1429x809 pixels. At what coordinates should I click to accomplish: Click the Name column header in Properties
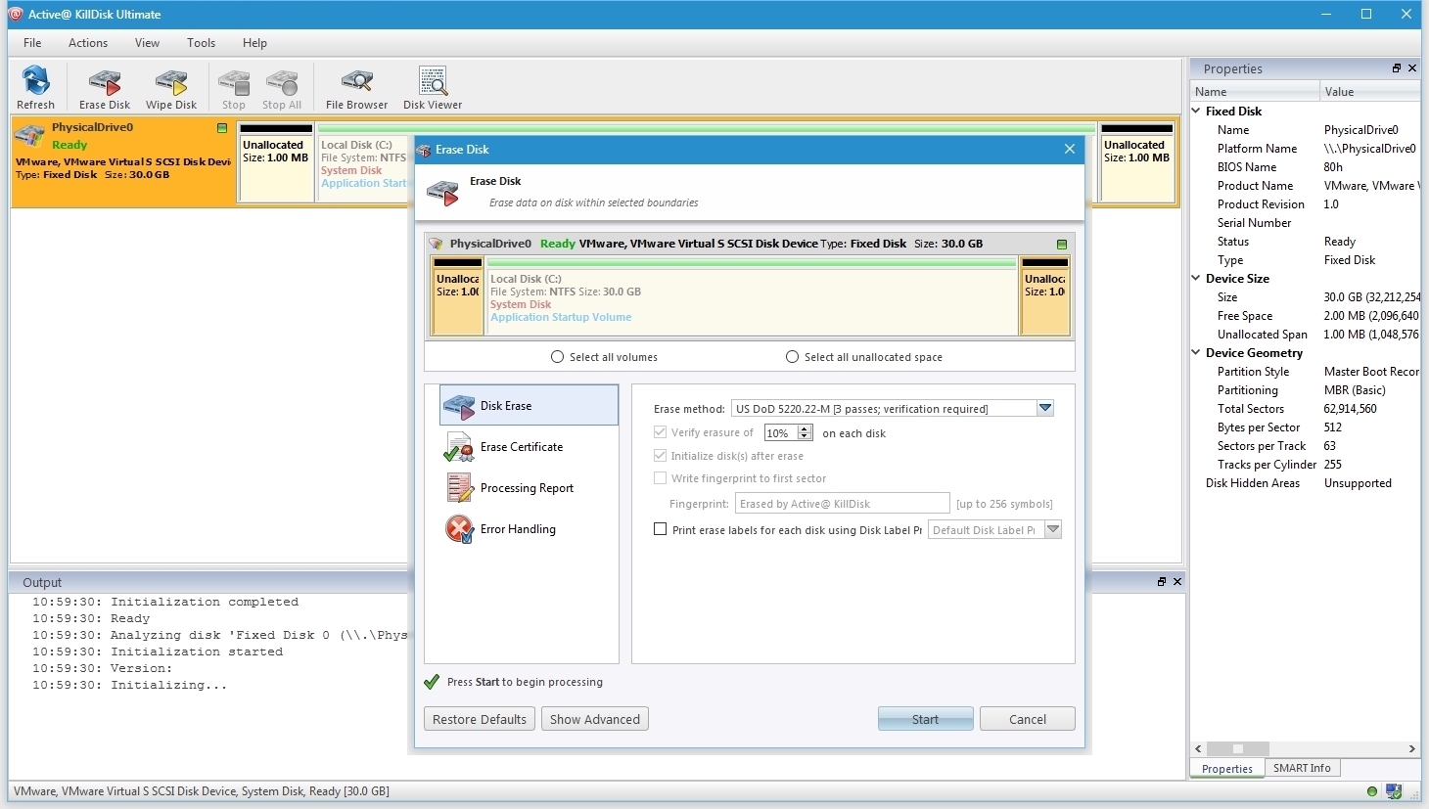(1255, 92)
